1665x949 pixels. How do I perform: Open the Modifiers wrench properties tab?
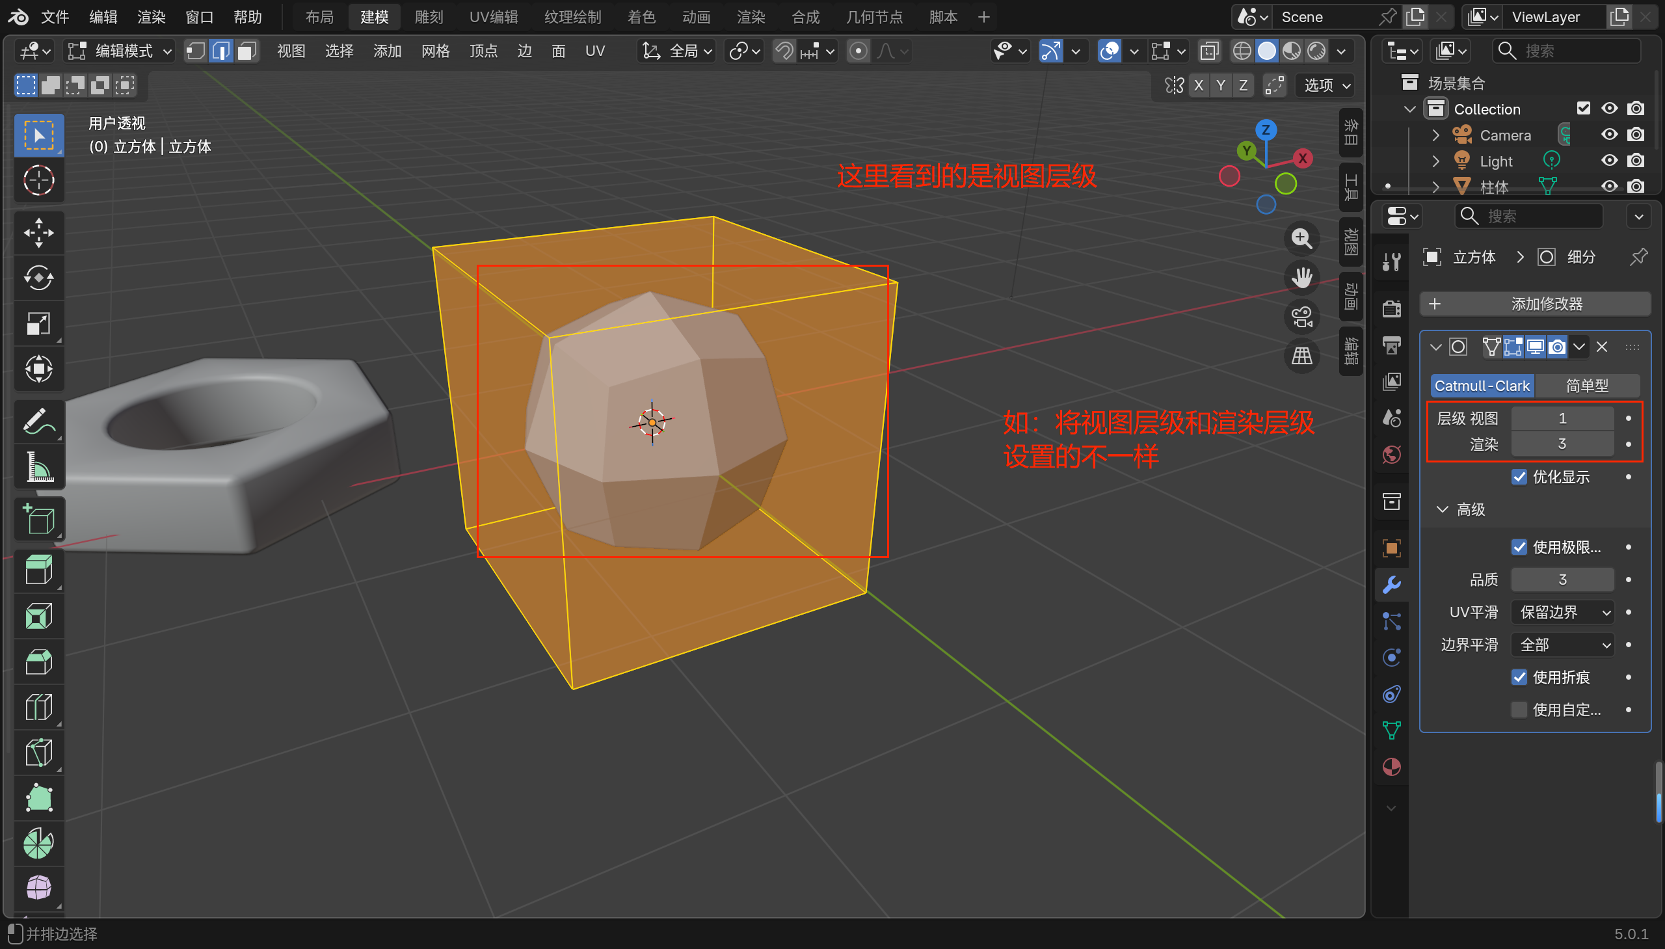[x=1391, y=585]
